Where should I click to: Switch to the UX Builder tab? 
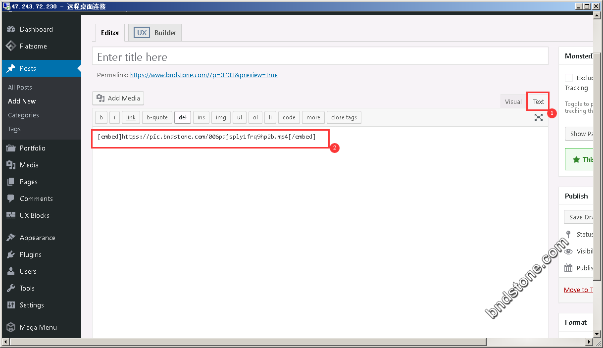click(155, 33)
